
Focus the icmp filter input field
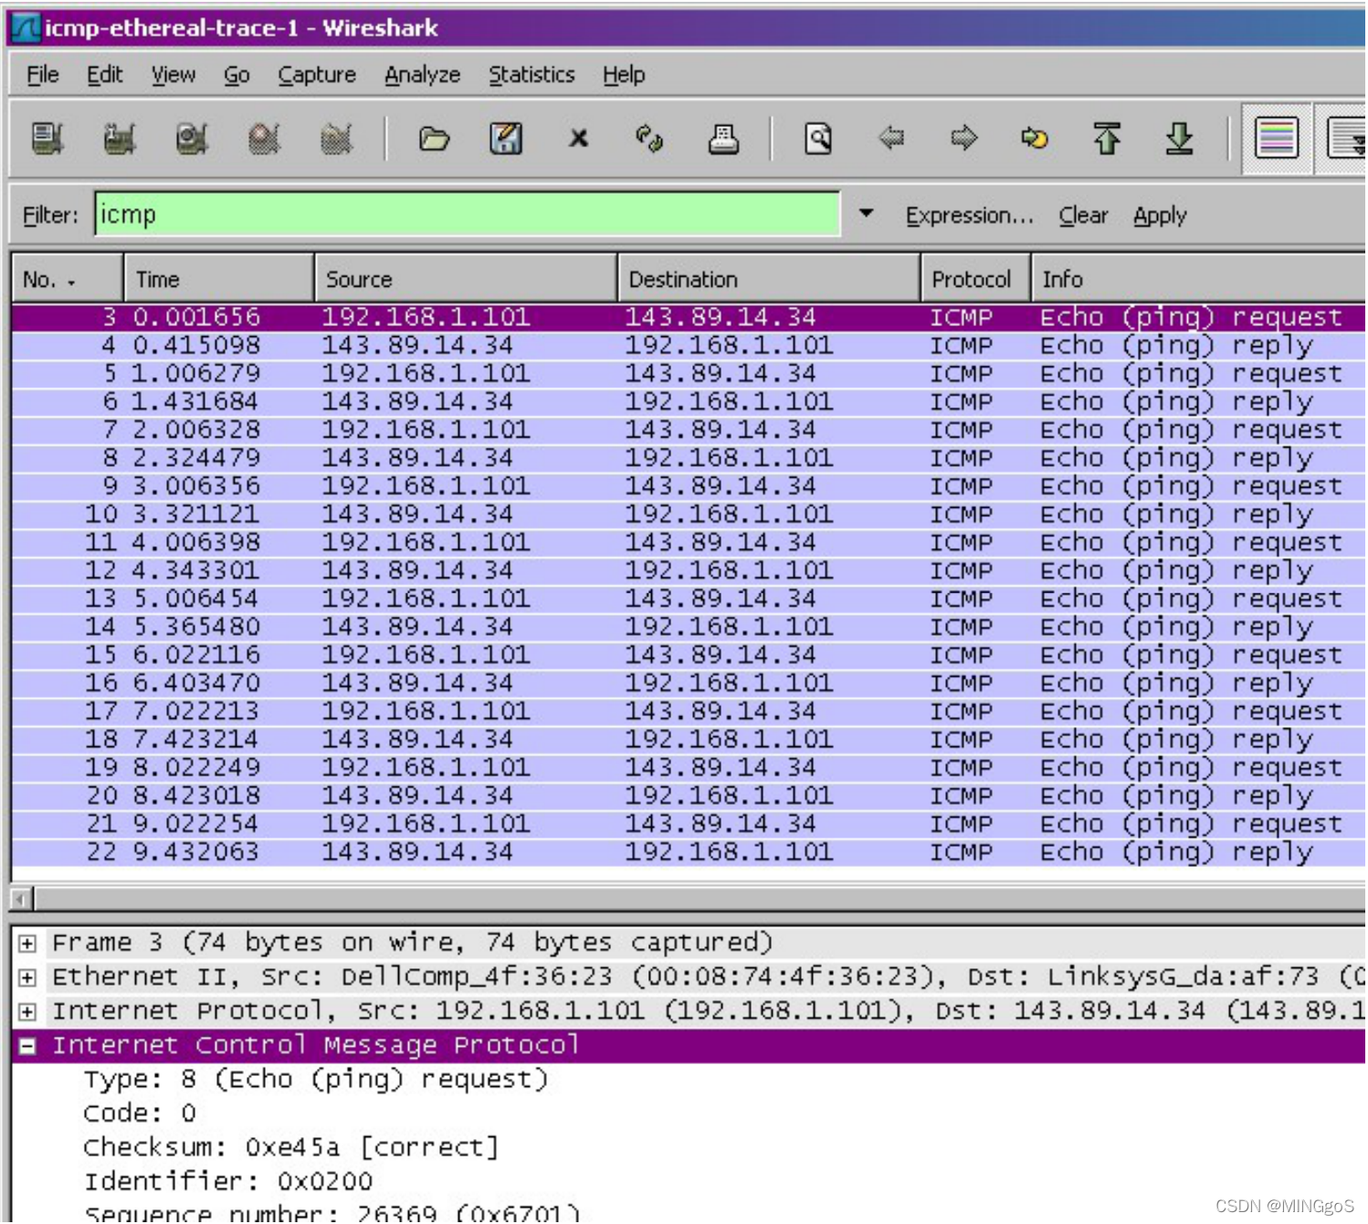468,215
